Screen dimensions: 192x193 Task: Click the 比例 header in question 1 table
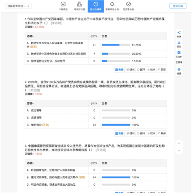click(104, 36)
